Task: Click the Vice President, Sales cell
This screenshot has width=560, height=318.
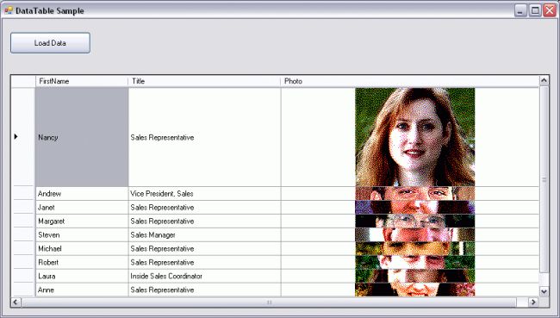Action: (x=205, y=194)
